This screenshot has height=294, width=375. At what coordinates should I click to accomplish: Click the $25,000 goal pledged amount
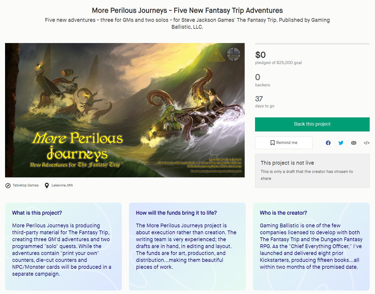coord(278,63)
